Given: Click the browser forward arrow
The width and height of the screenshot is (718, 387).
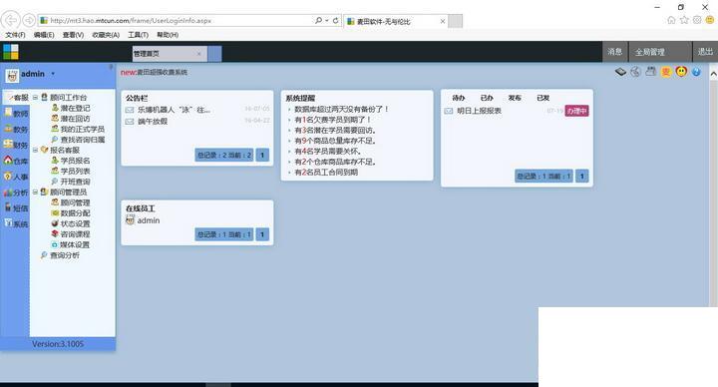Looking at the screenshot, I should tap(29, 20).
